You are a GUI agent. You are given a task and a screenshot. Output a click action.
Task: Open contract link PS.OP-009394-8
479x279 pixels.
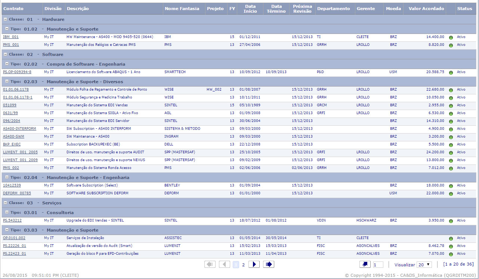point(17,72)
